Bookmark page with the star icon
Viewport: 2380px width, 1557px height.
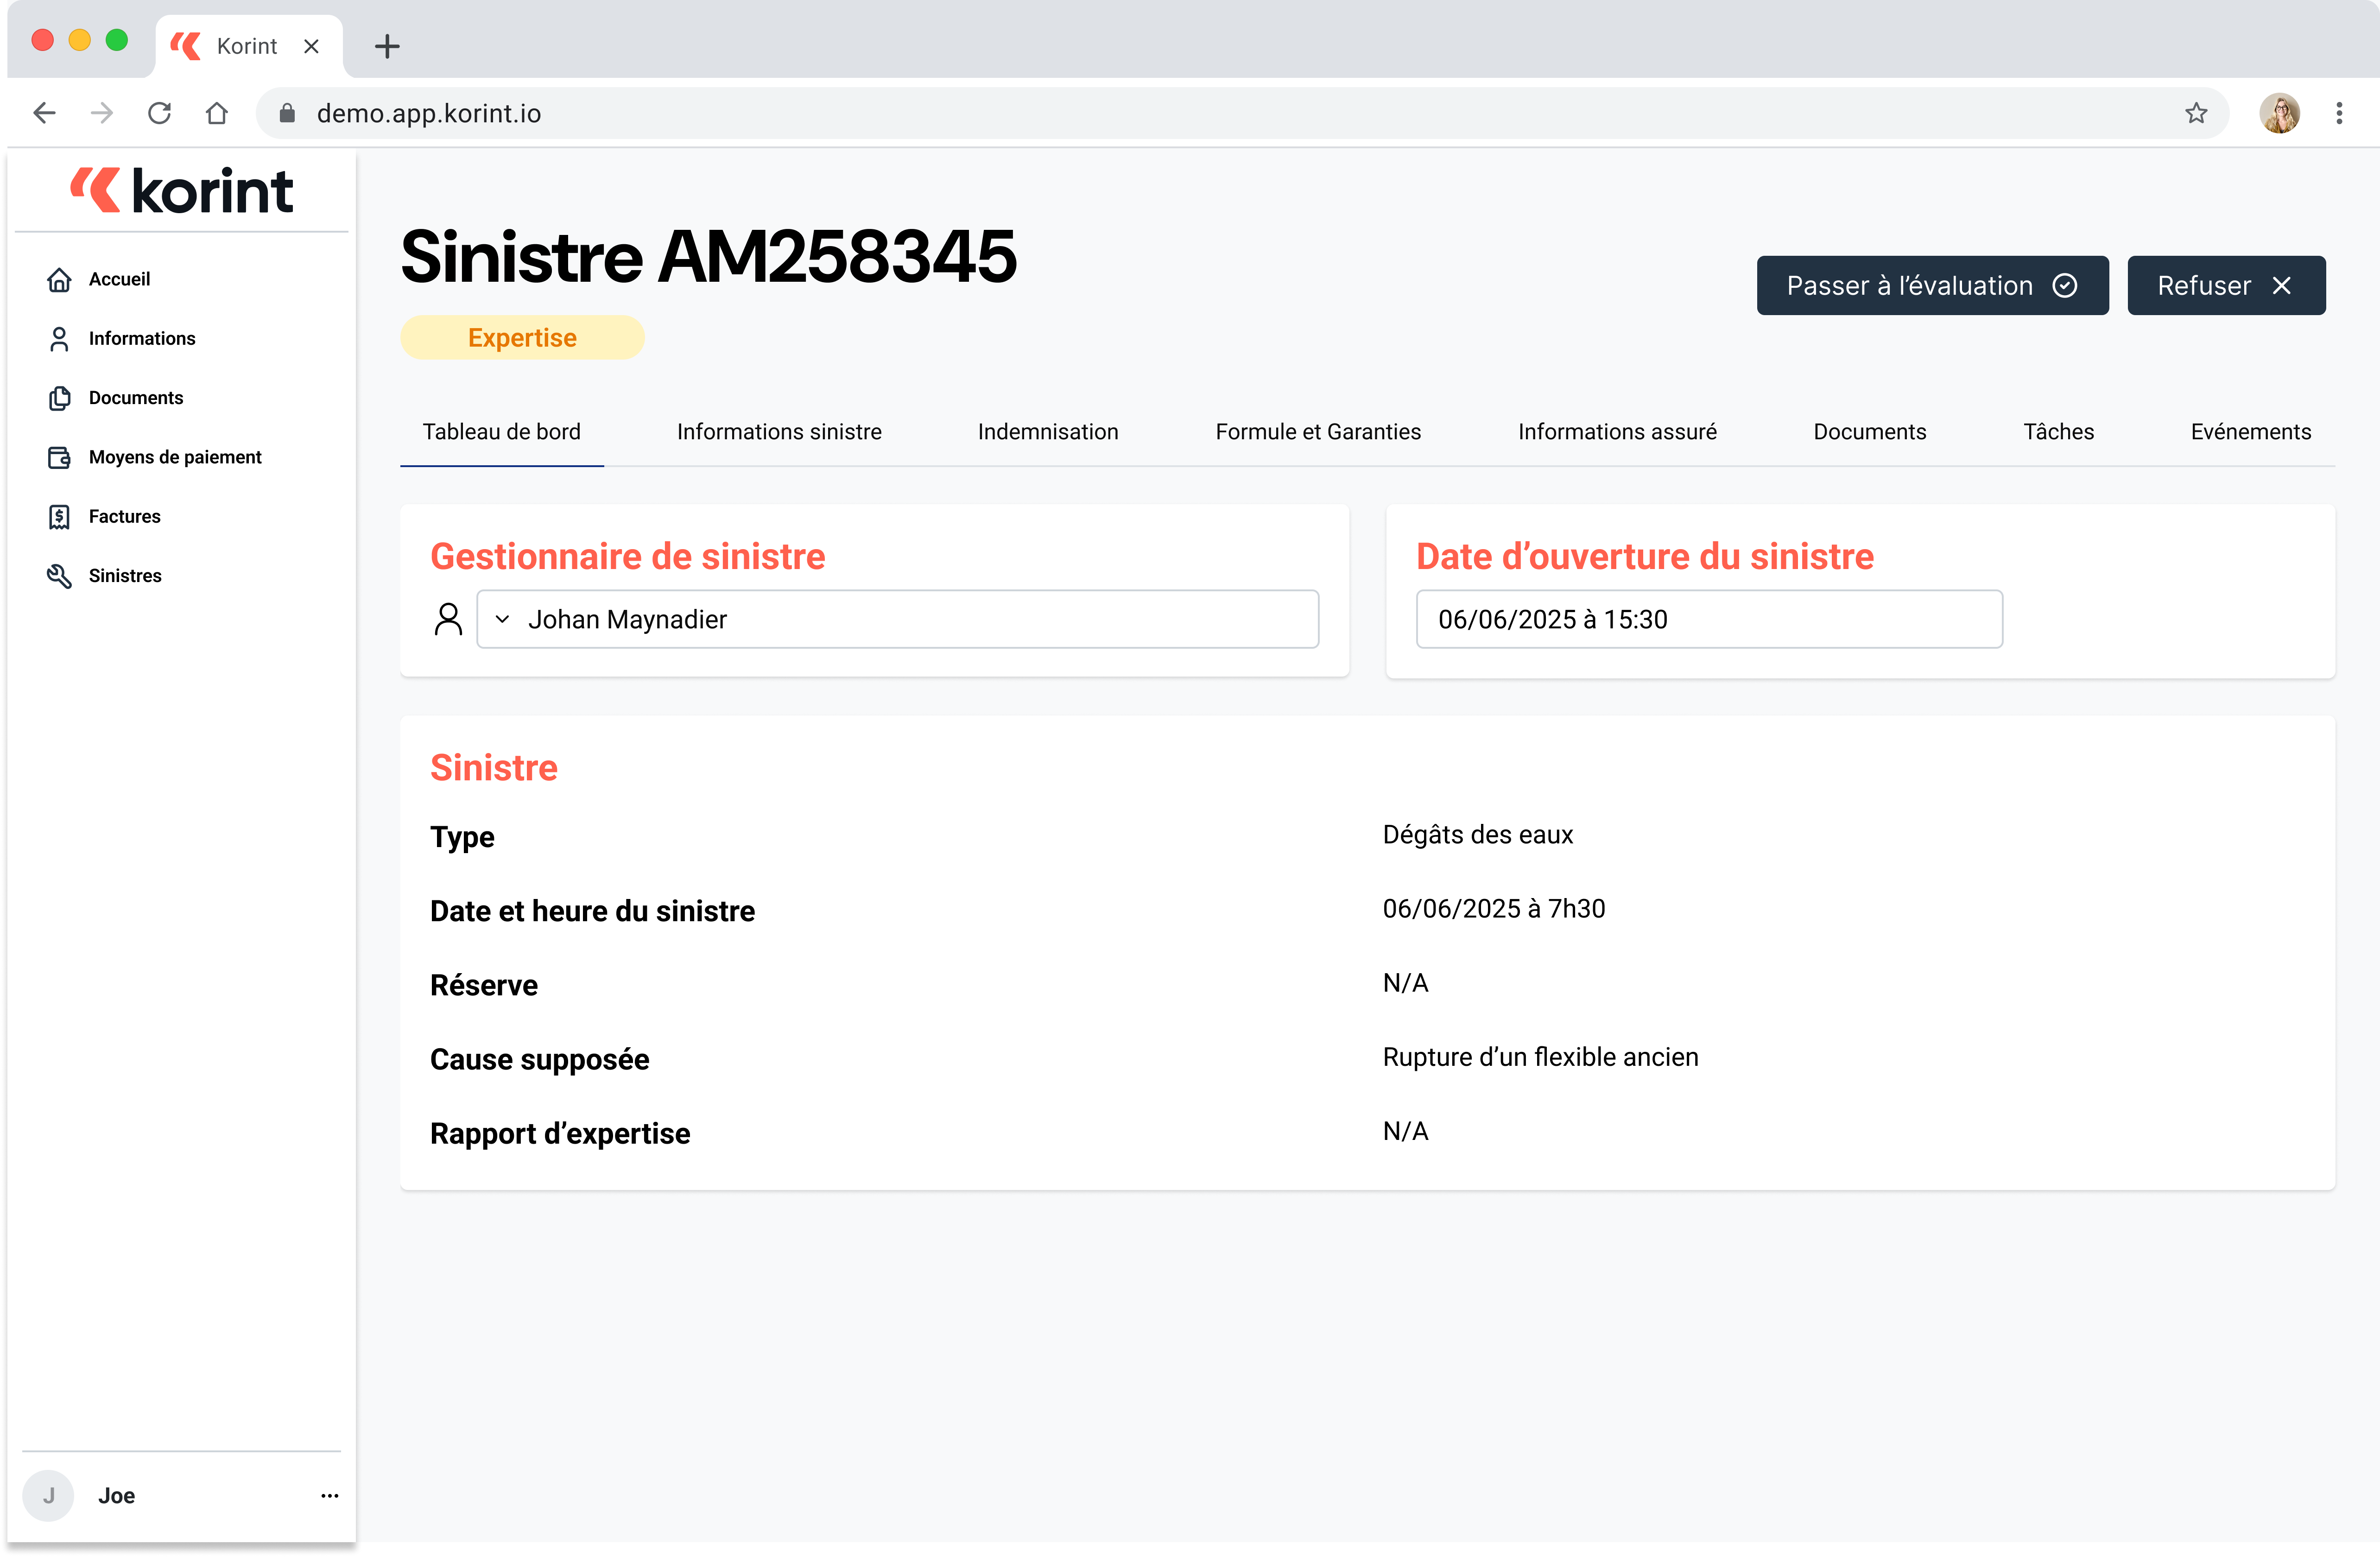click(x=2196, y=113)
